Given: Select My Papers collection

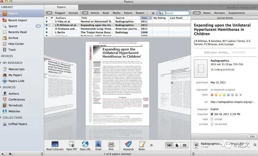Looking at the screenshot, I should pyautogui.click(x=15, y=75).
